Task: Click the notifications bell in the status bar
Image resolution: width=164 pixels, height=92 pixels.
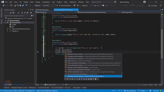Action: click(x=150, y=91)
